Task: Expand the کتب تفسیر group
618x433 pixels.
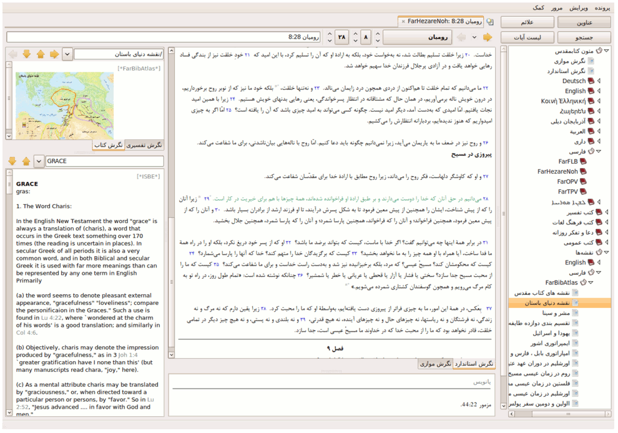Action: point(607,212)
